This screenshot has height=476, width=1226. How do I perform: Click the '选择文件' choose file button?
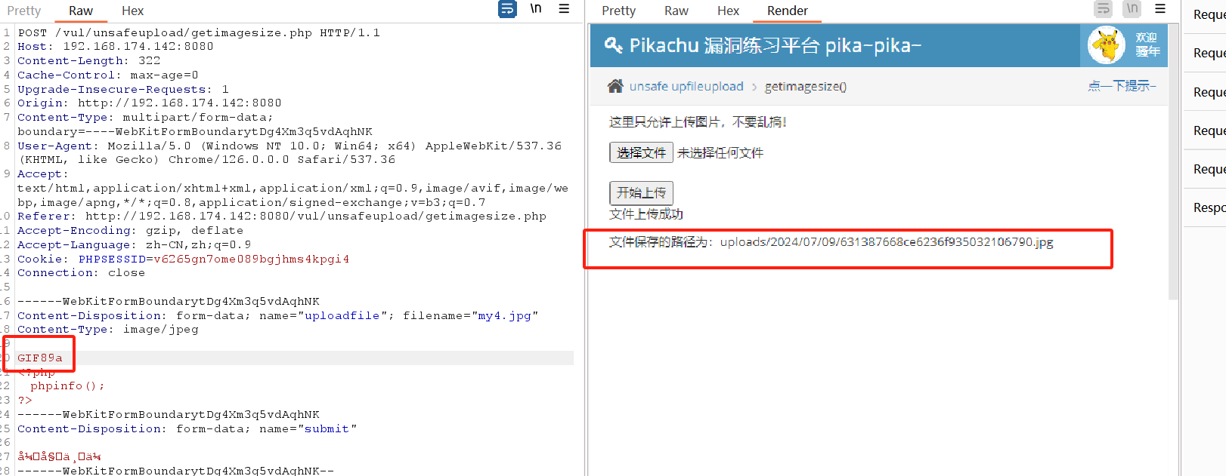pos(641,152)
